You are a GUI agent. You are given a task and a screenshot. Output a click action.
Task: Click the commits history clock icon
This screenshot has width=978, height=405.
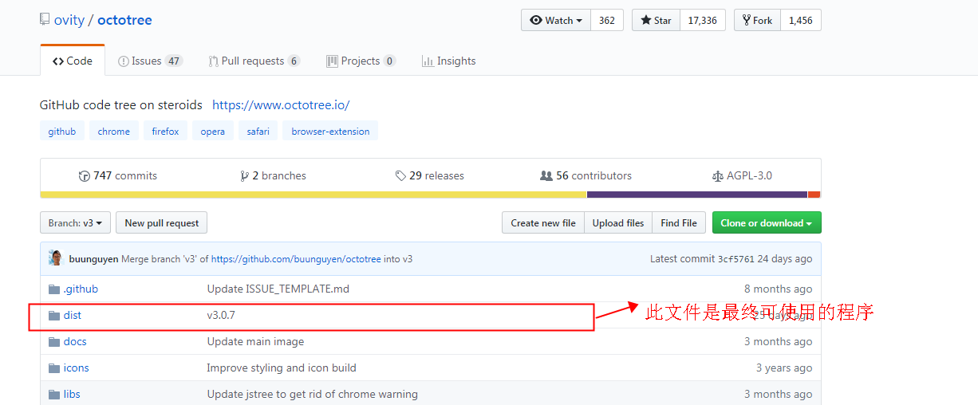click(84, 176)
